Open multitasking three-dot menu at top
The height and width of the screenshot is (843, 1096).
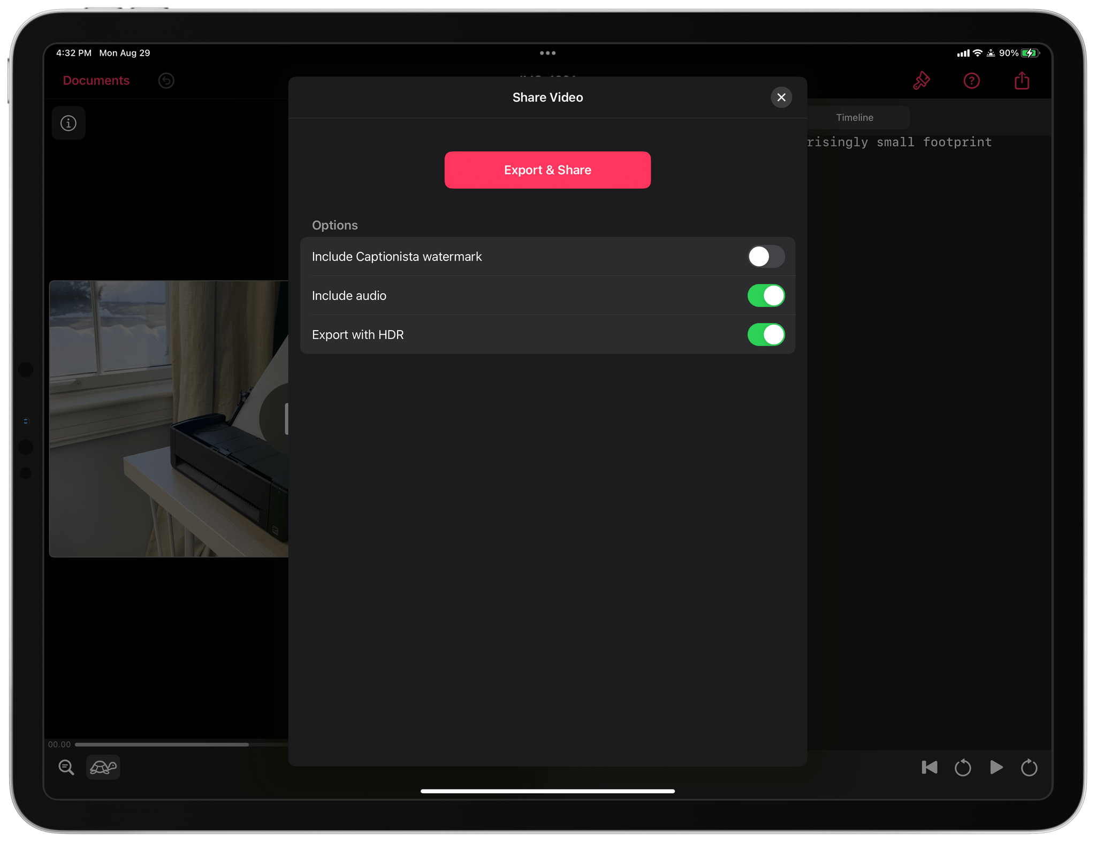coord(547,53)
